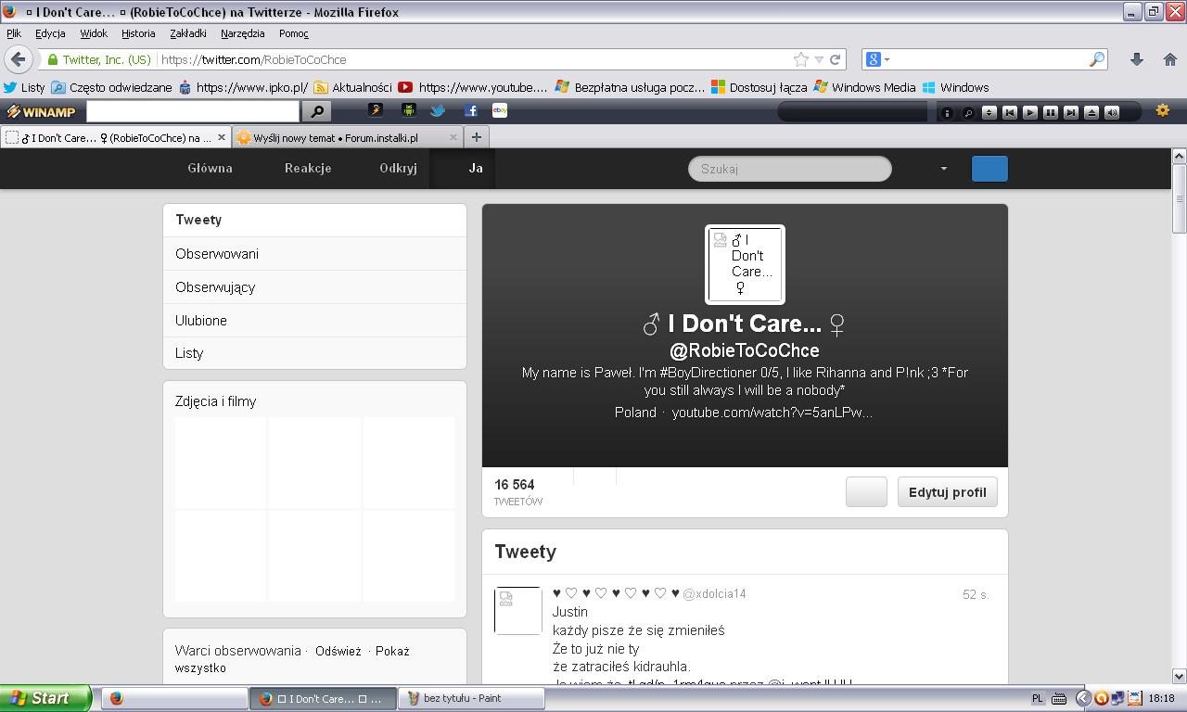Click the Winamp toolbar search magnifier button
Viewport: 1187px width, 712px height.
[x=317, y=111]
